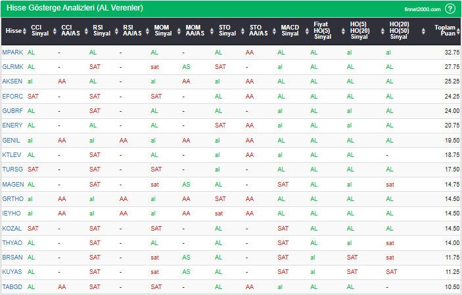Image resolution: width=462 pixels, height=295 pixels.
Task: Open the TABGD stock link
Action: coord(12,286)
